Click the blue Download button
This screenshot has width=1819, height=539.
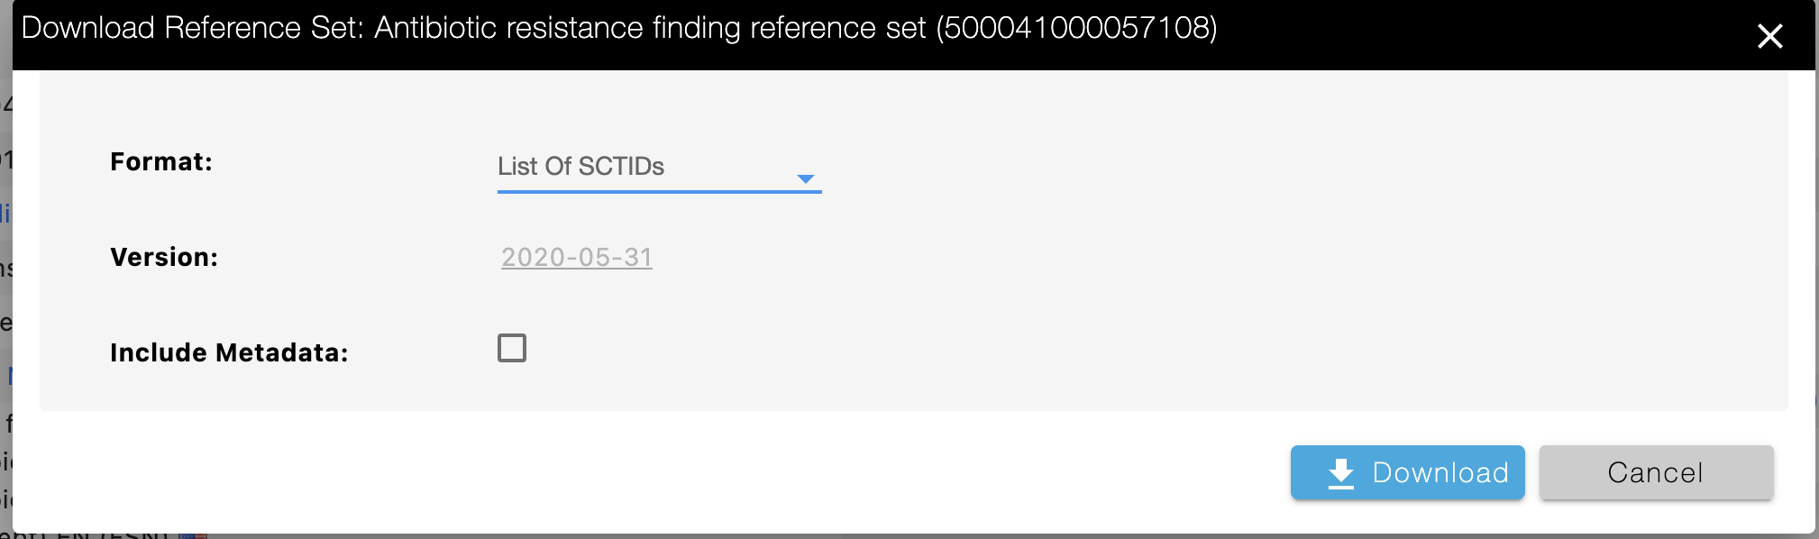pos(1407,472)
